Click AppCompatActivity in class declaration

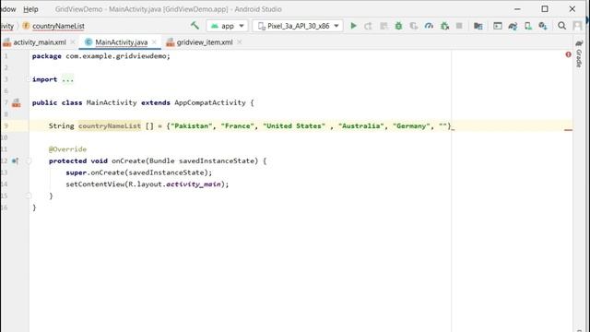(x=210, y=102)
